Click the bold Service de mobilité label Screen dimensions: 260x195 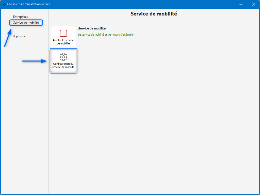92,28
